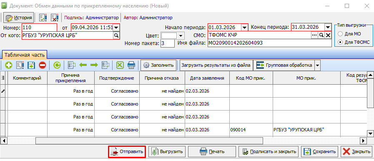Click the unsign document icon with red cross
Screen dimensions: 374x161
pos(55,18)
